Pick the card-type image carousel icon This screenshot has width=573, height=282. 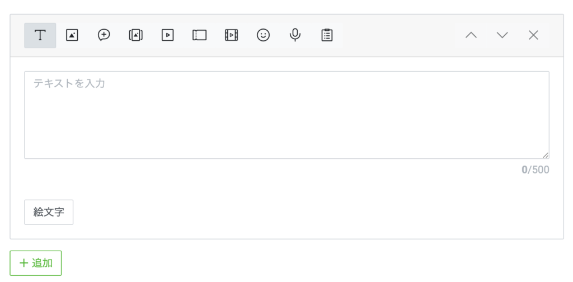(135, 35)
